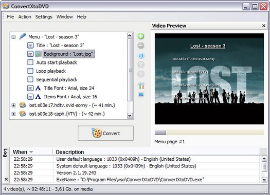Click project tree scrollbar up arrow
The image size is (270, 195).
(130, 36)
